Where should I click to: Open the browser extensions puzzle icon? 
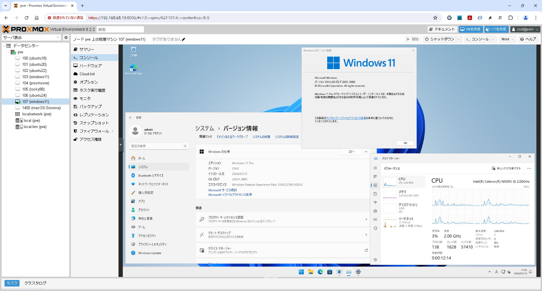pos(510,18)
